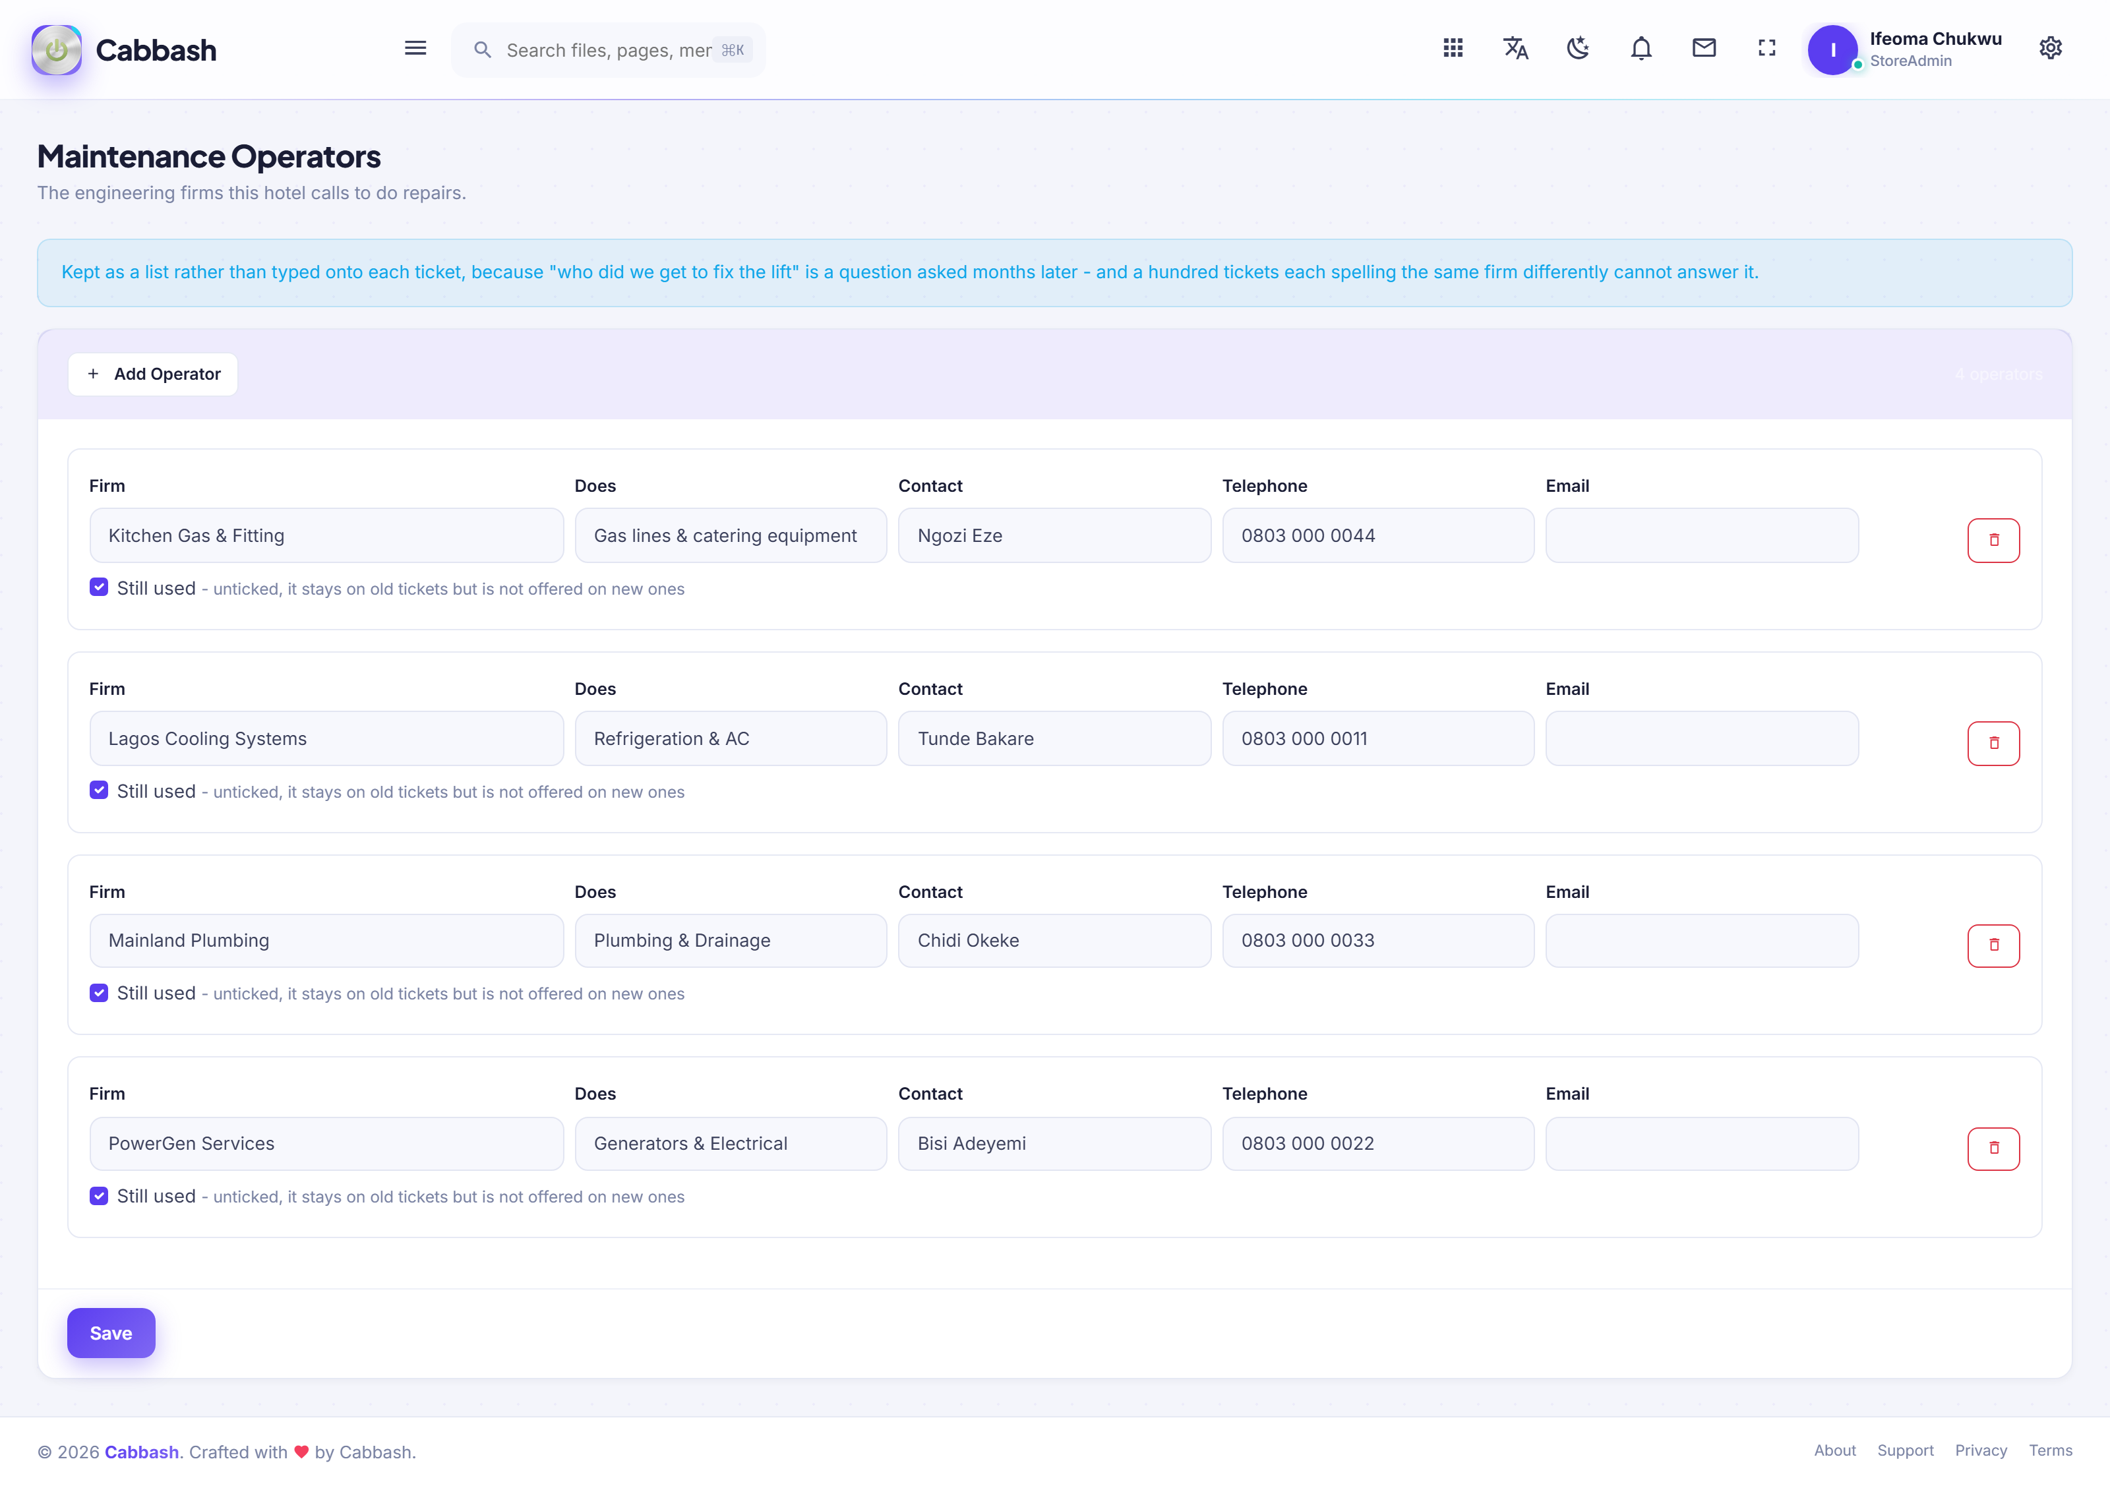
Task: Edit the 0803 000 0011 telephone field
Action: tap(1377, 739)
